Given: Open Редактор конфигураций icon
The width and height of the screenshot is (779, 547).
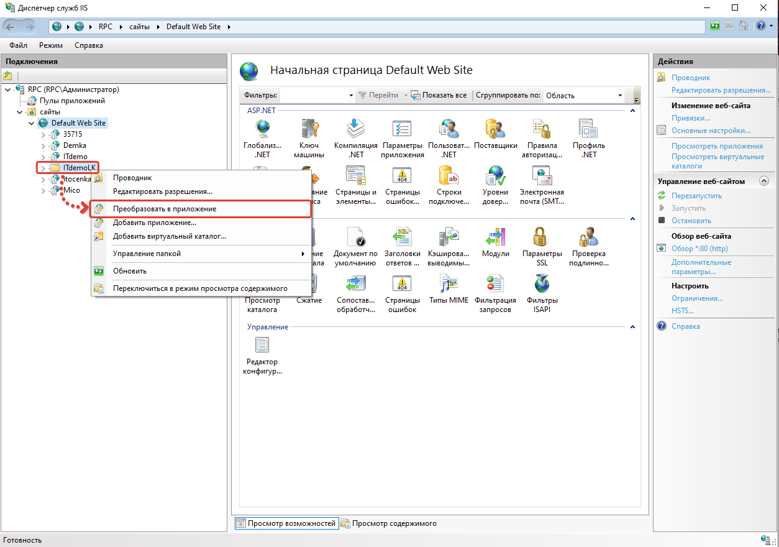Looking at the screenshot, I should pos(262,346).
